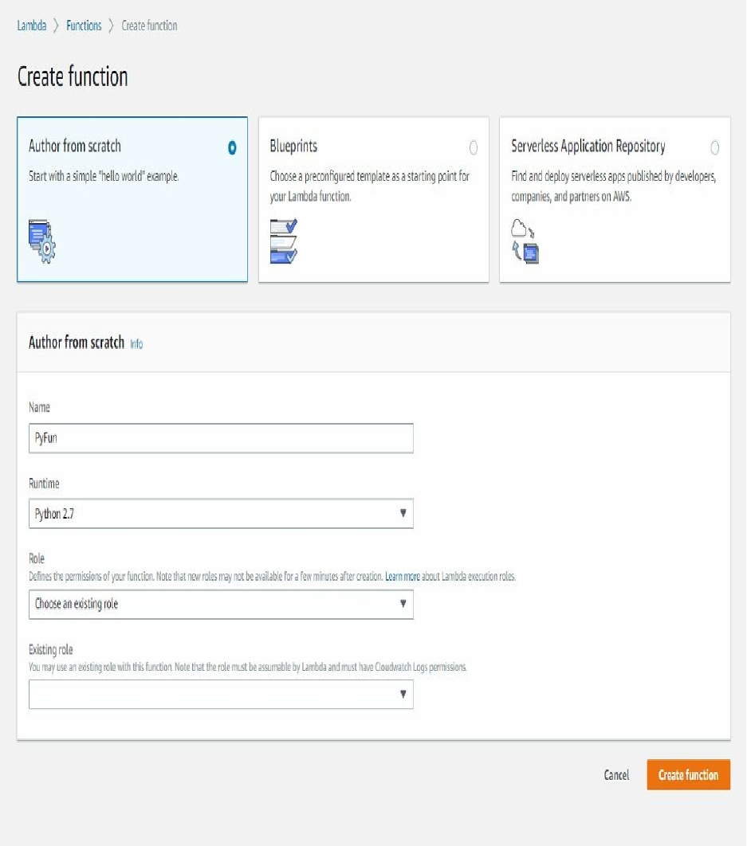Image resolution: width=747 pixels, height=846 pixels.
Task: Go to Lambda in the breadcrumb
Action: click(32, 25)
